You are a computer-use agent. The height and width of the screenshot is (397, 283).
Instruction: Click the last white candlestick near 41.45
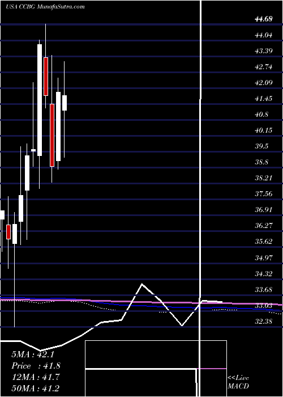[65, 103]
